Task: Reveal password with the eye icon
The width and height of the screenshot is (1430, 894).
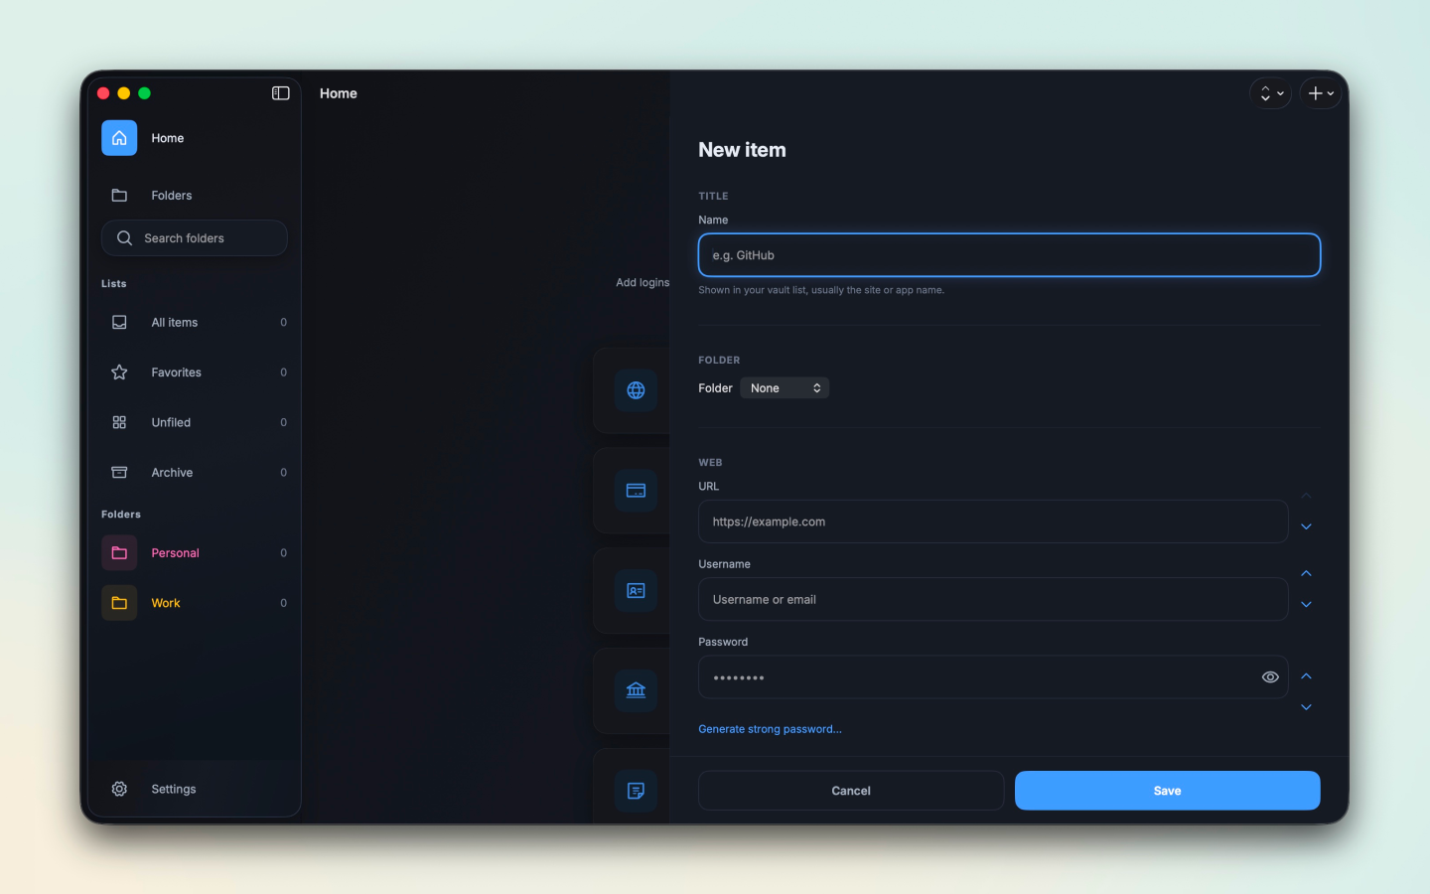Action: coord(1270,677)
